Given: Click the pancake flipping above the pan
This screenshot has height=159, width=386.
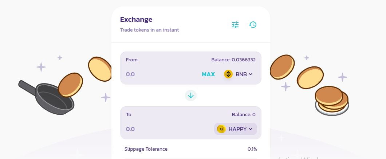Looking at the screenshot, I should (x=71, y=84).
